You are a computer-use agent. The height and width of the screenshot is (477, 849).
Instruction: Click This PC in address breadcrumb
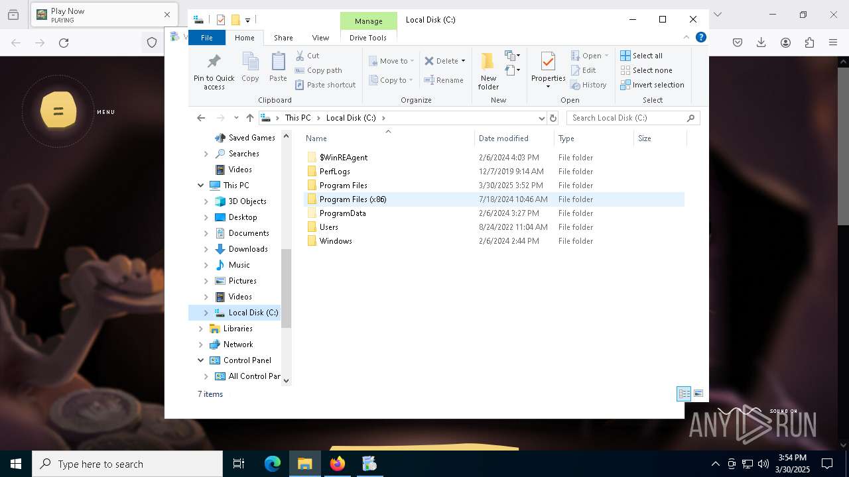298,118
